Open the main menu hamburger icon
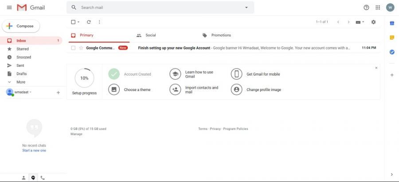399x182 pixels. [9, 8]
